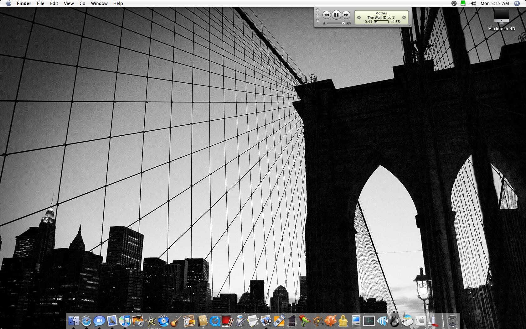
Task: Open the Help menu
Action: pyautogui.click(x=118, y=3)
